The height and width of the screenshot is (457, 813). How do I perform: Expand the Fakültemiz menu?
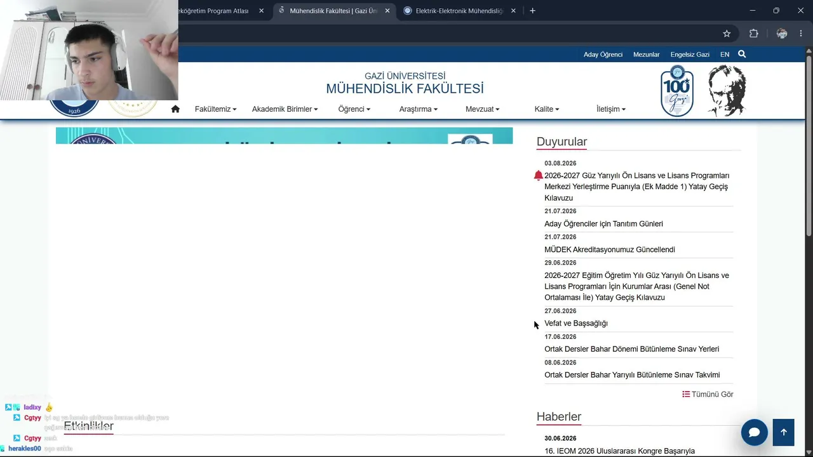click(215, 109)
